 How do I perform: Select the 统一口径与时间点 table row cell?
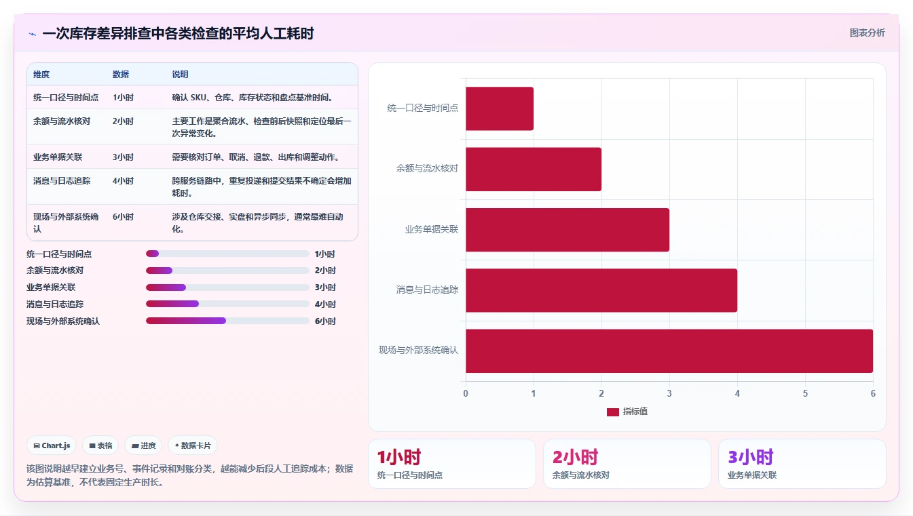point(66,98)
